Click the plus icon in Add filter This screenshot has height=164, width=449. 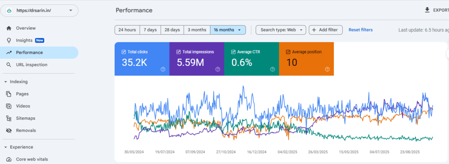(x=314, y=30)
